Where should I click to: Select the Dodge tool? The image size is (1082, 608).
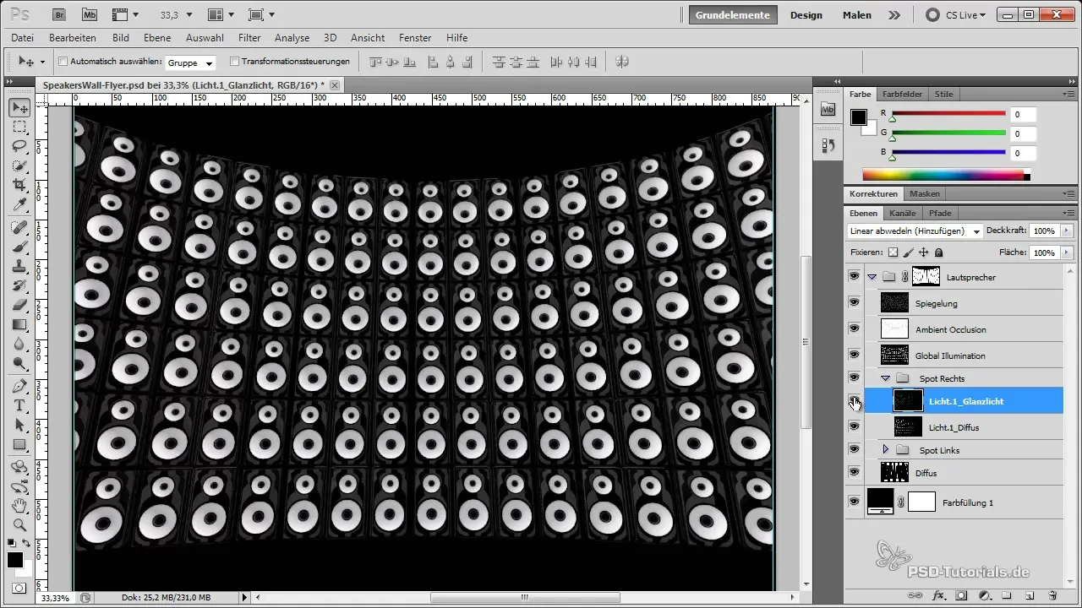pos(19,364)
